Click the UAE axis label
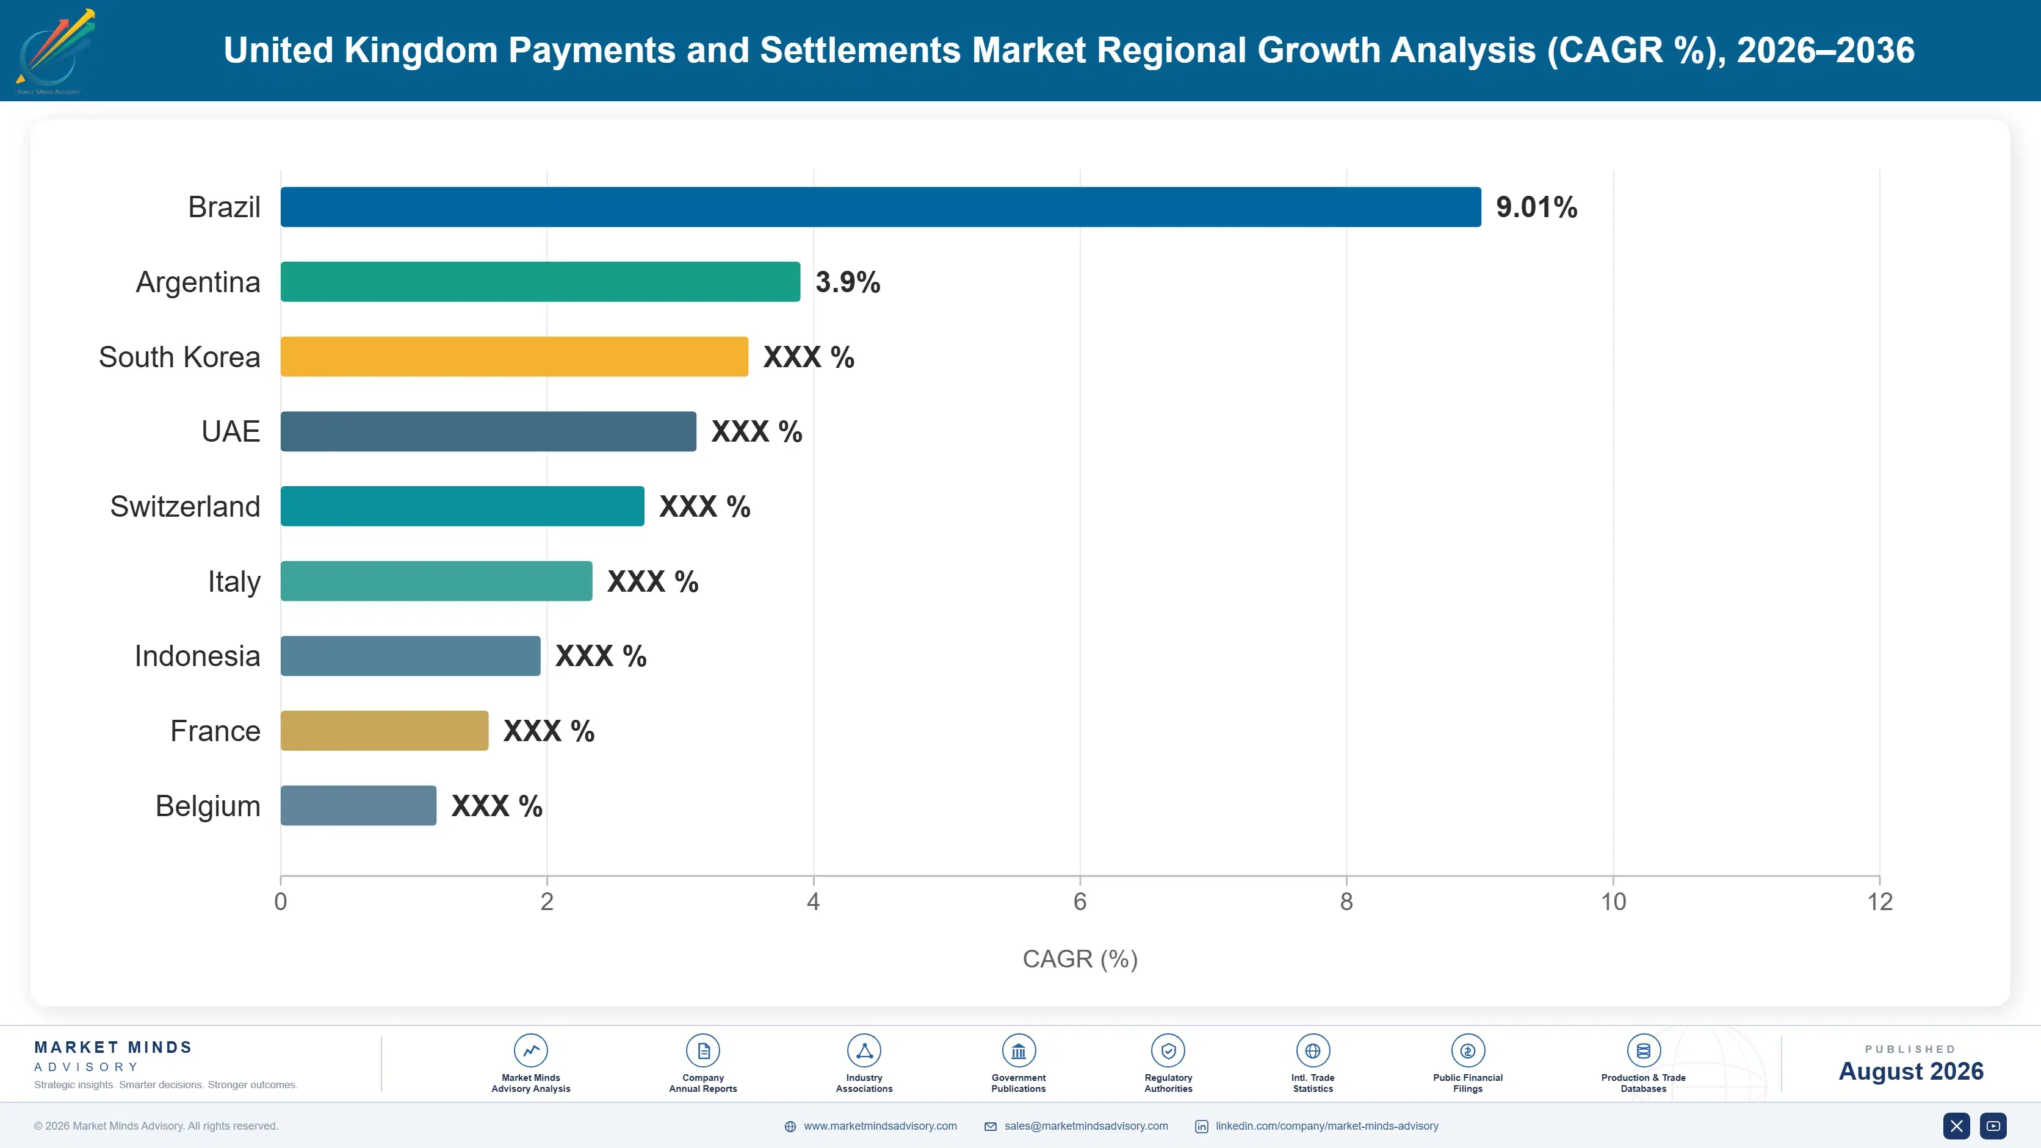The image size is (2041, 1148). 231,431
